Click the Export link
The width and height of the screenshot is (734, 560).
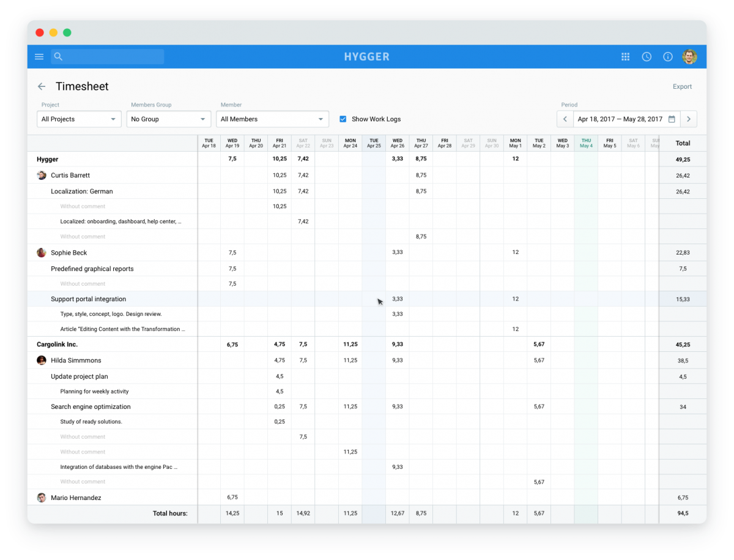(682, 87)
